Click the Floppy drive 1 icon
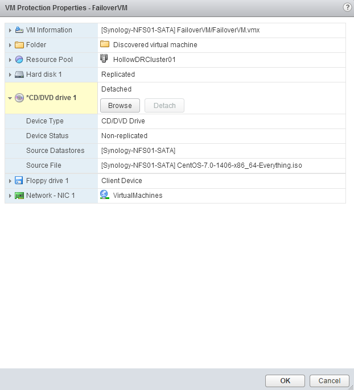This screenshot has height=390, width=354. pos(19,181)
